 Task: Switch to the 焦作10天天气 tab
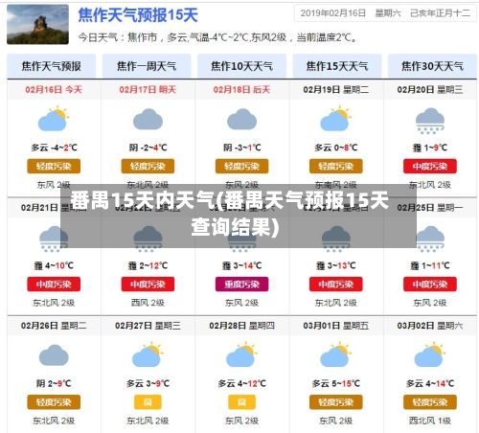click(x=241, y=66)
